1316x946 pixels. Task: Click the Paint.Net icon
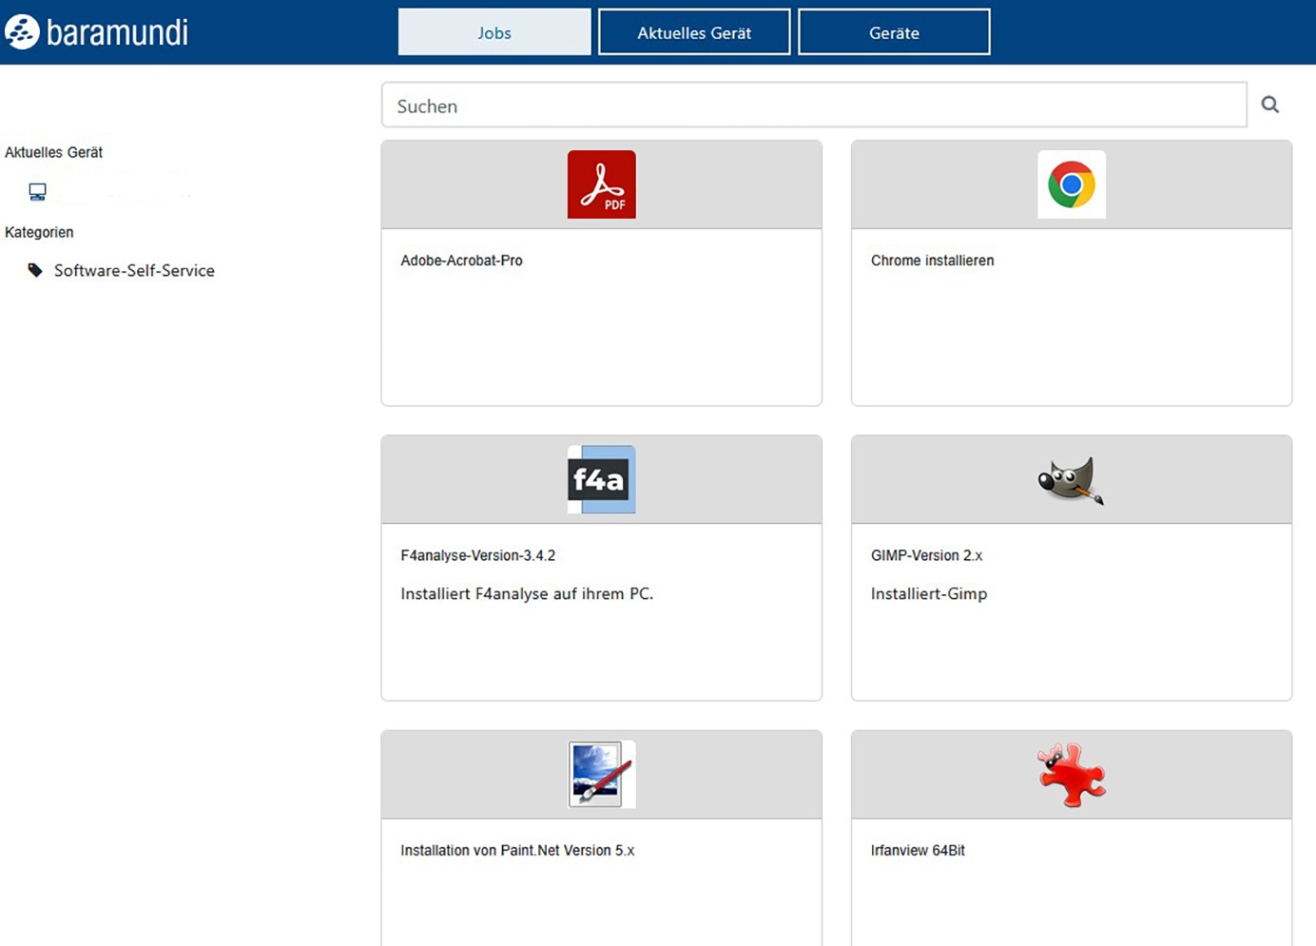pos(601,774)
